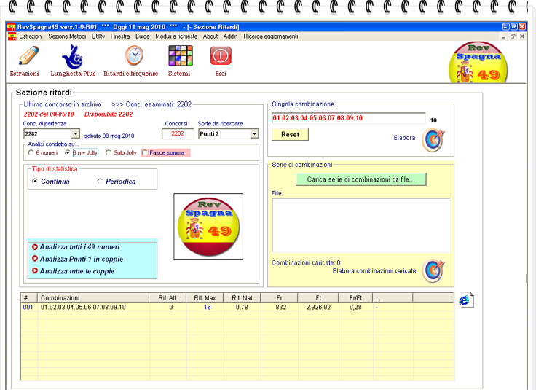
Task: Click the Esci red exit icon
Action: pos(221,55)
